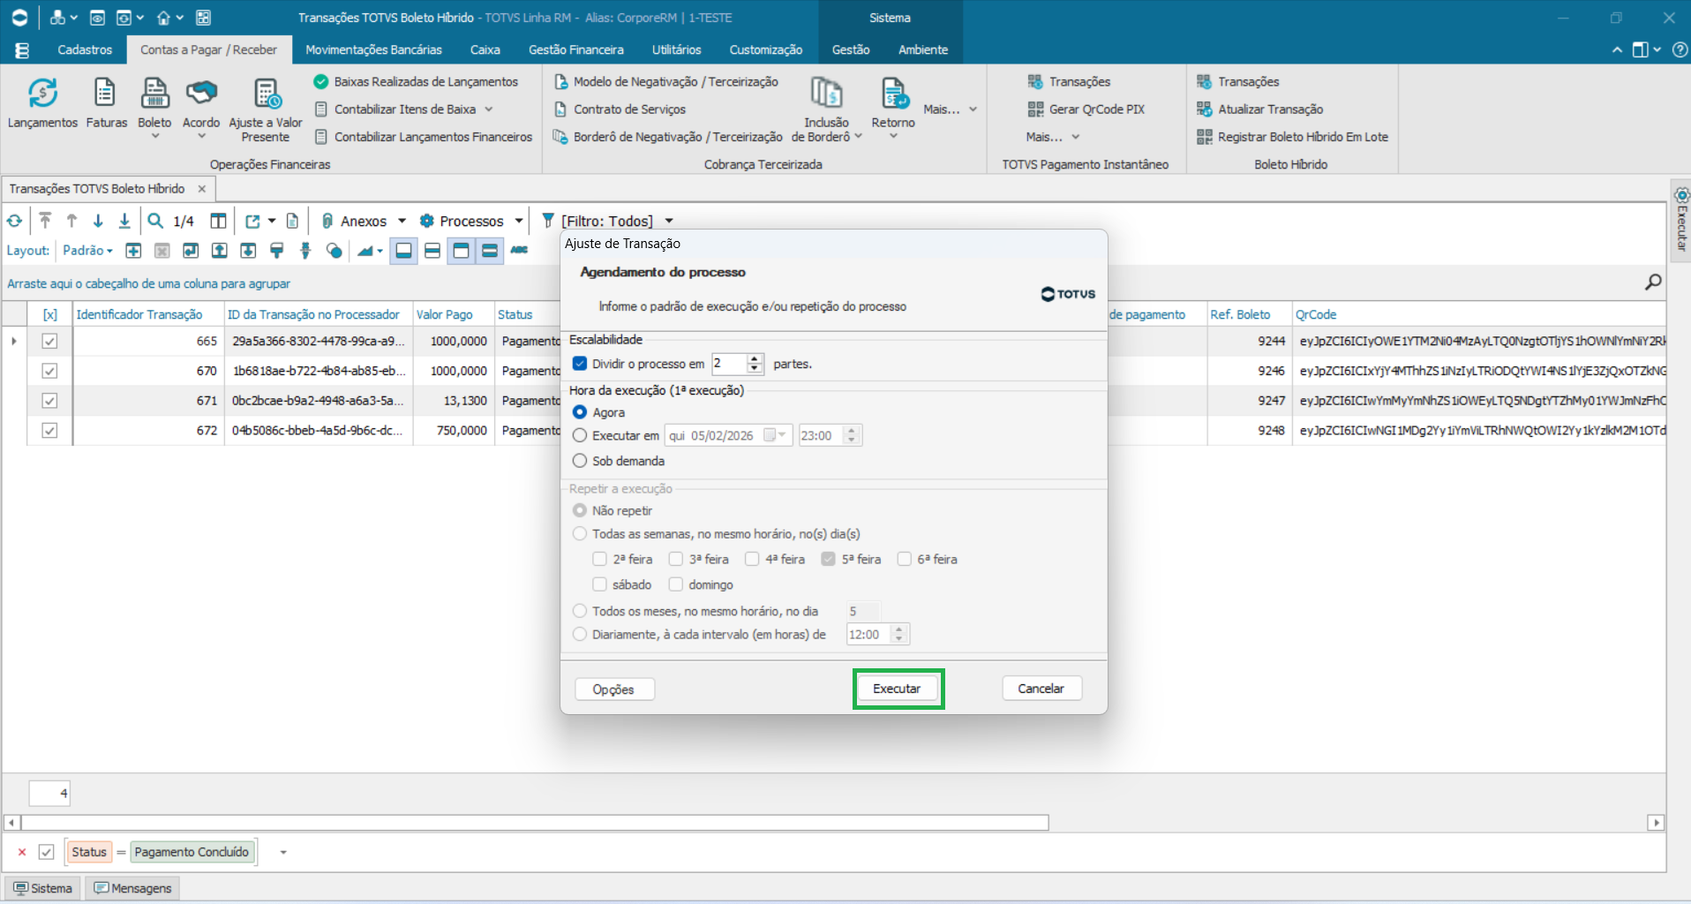
Task: Open Transações under Boleto Híbrido
Action: [x=1237, y=81]
